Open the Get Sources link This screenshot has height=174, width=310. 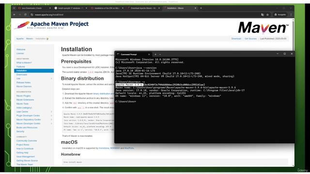pos(250,39)
